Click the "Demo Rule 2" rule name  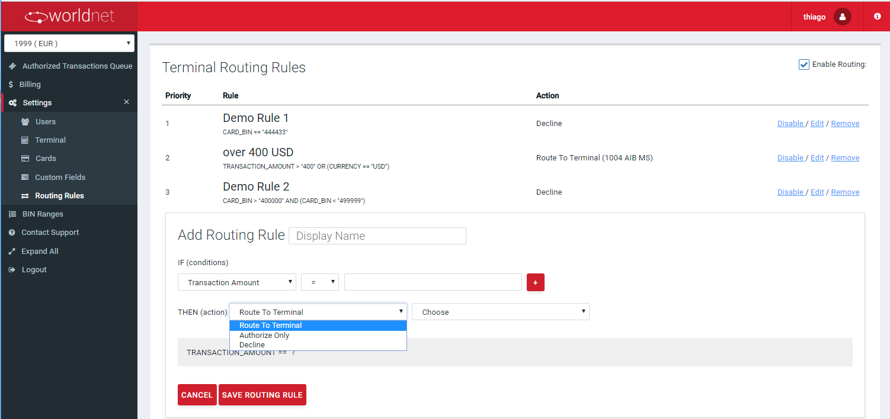point(256,187)
